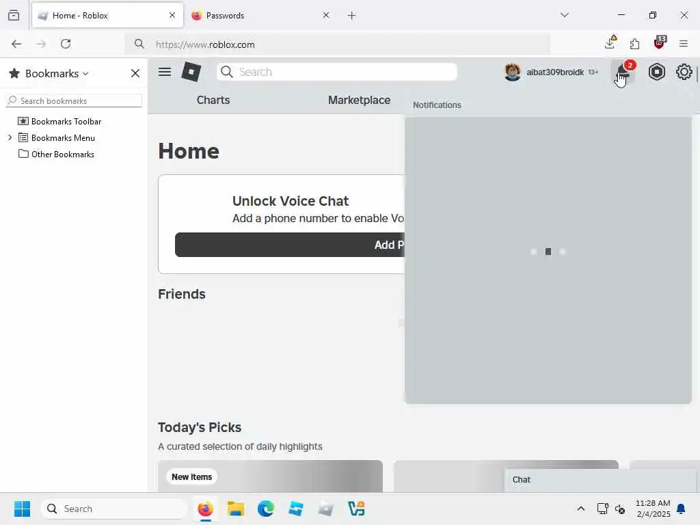This screenshot has height=525, width=700.
Task: Click the aibat309broidk username link
Action: coord(555,72)
